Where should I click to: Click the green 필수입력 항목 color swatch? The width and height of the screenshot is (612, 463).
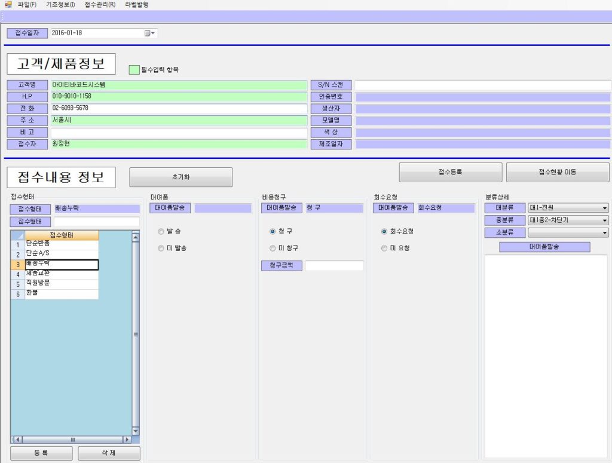click(134, 69)
